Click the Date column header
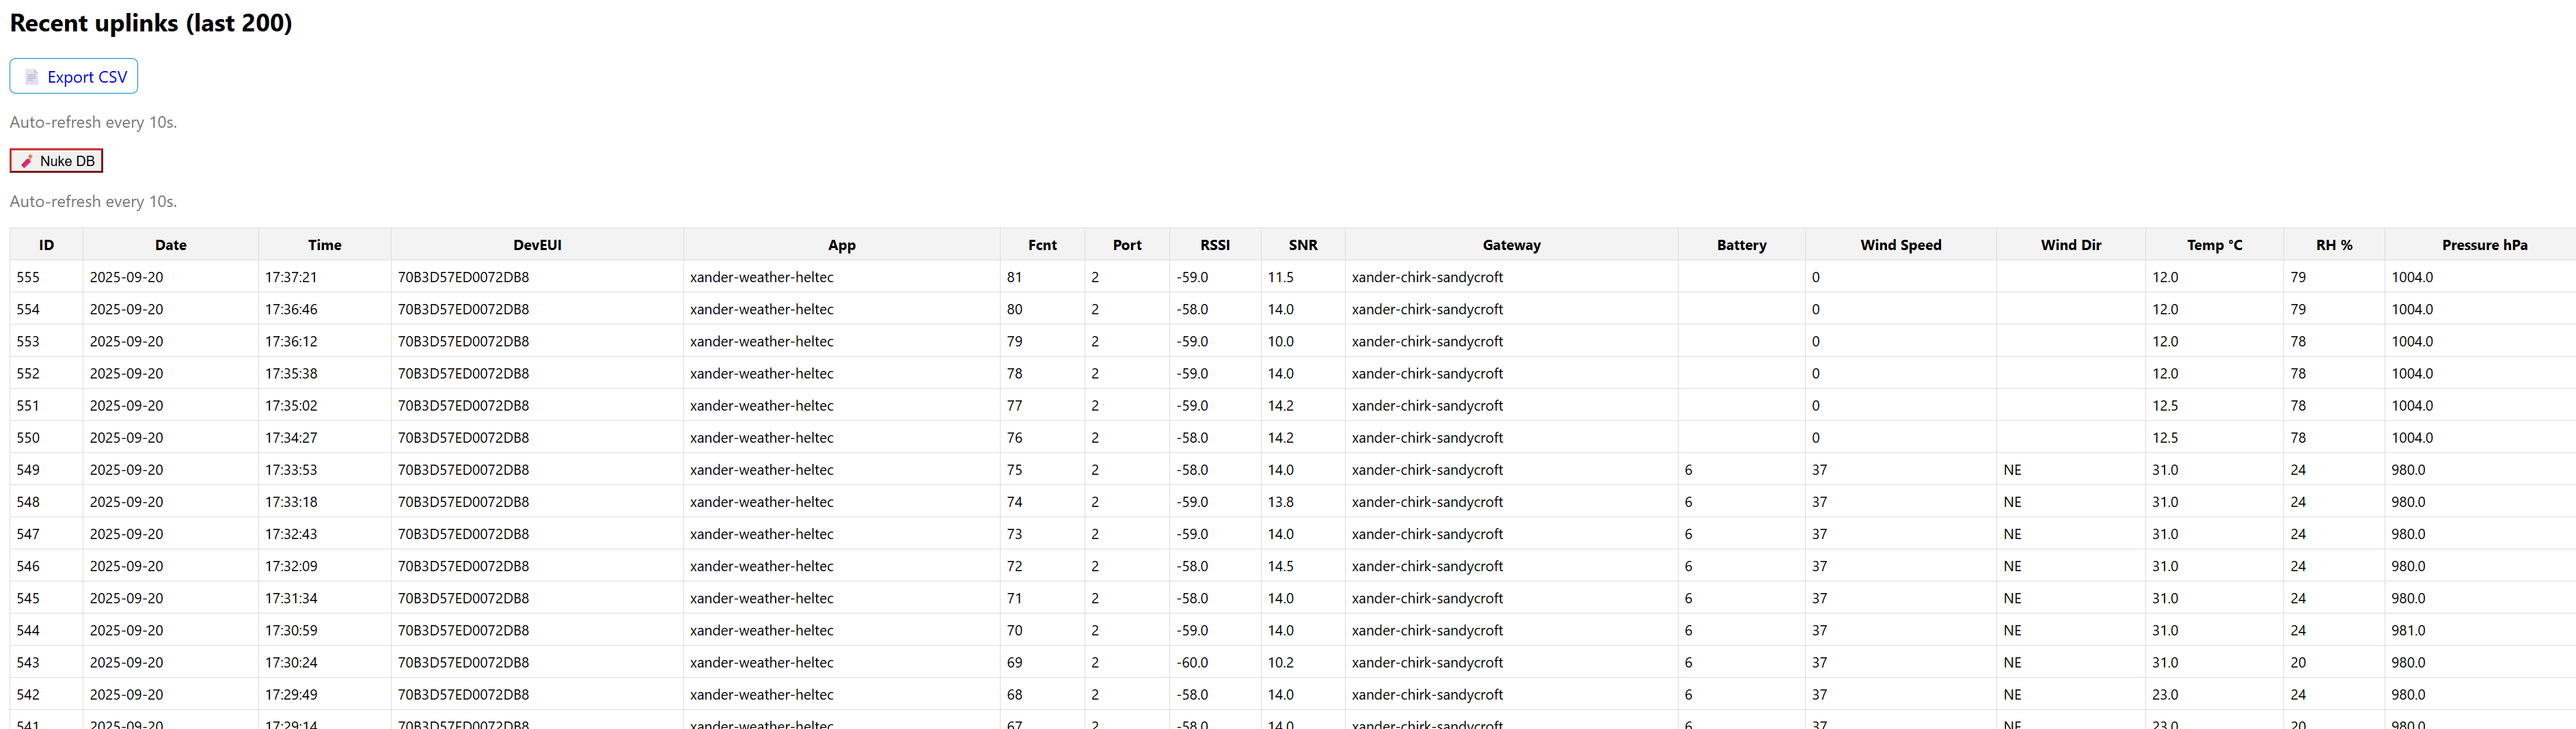Viewport: 2576px width, 729px height. (x=170, y=245)
